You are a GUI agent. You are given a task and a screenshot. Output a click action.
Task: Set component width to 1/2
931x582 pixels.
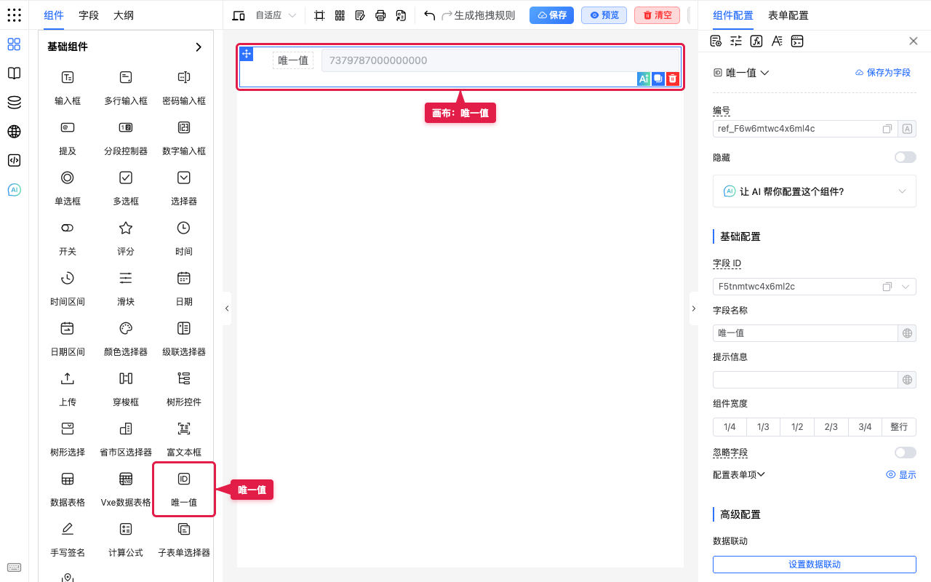(797, 427)
